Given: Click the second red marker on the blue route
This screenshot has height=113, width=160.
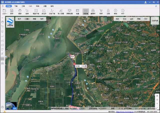Looking at the screenshot, I should coord(74,64).
